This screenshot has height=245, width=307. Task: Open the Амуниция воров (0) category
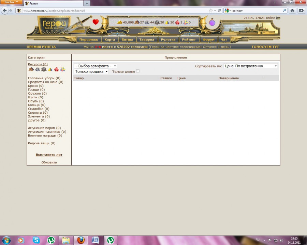[44, 128]
